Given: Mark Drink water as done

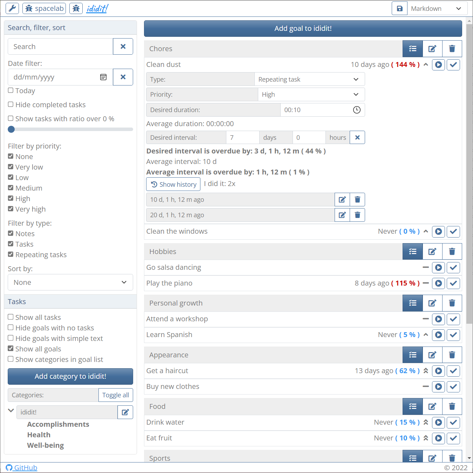Looking at the screenshot, I should [x=453, y=422].
